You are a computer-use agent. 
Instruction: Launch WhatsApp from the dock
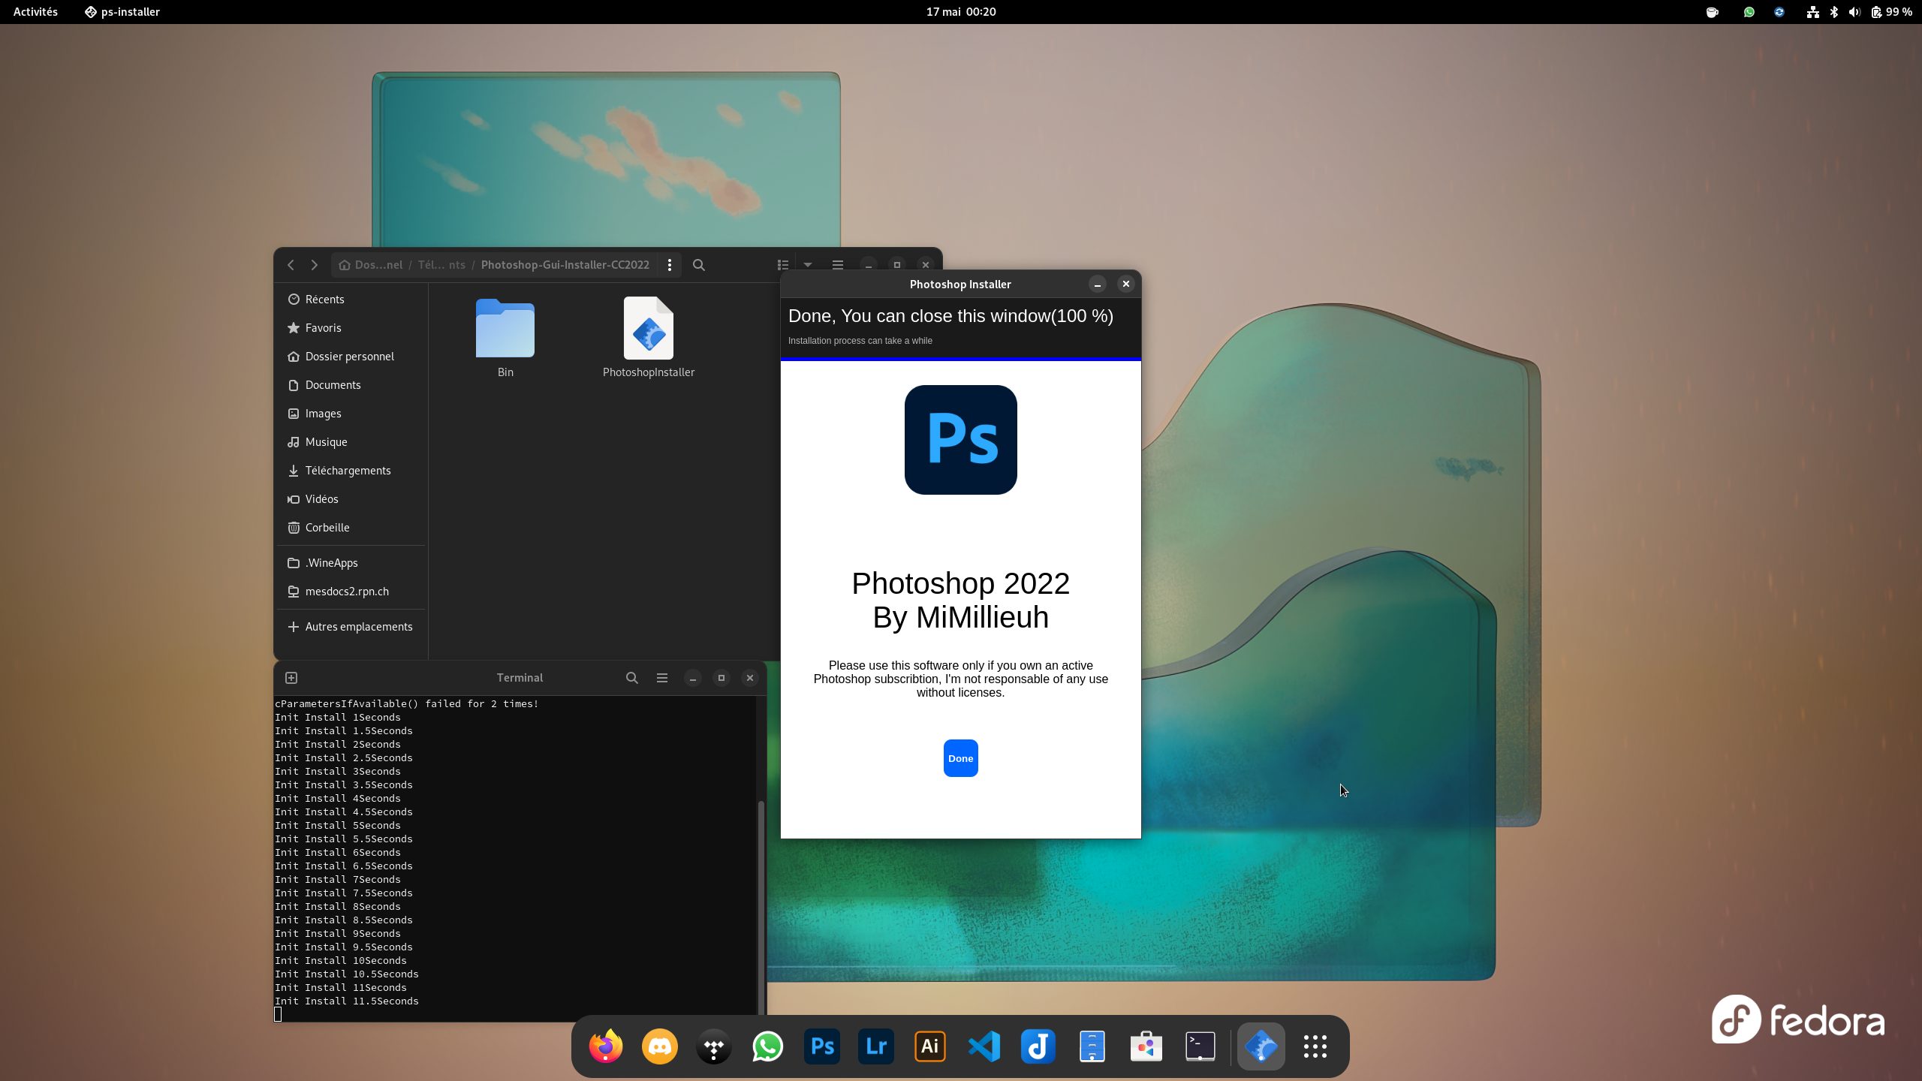point(768,1046)
